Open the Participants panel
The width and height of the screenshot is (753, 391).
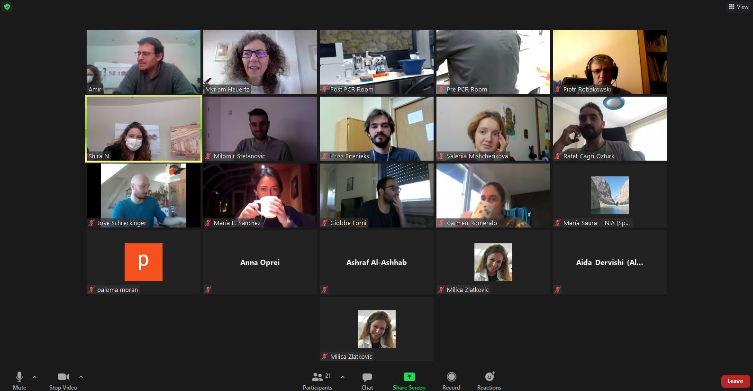point(318,381)
